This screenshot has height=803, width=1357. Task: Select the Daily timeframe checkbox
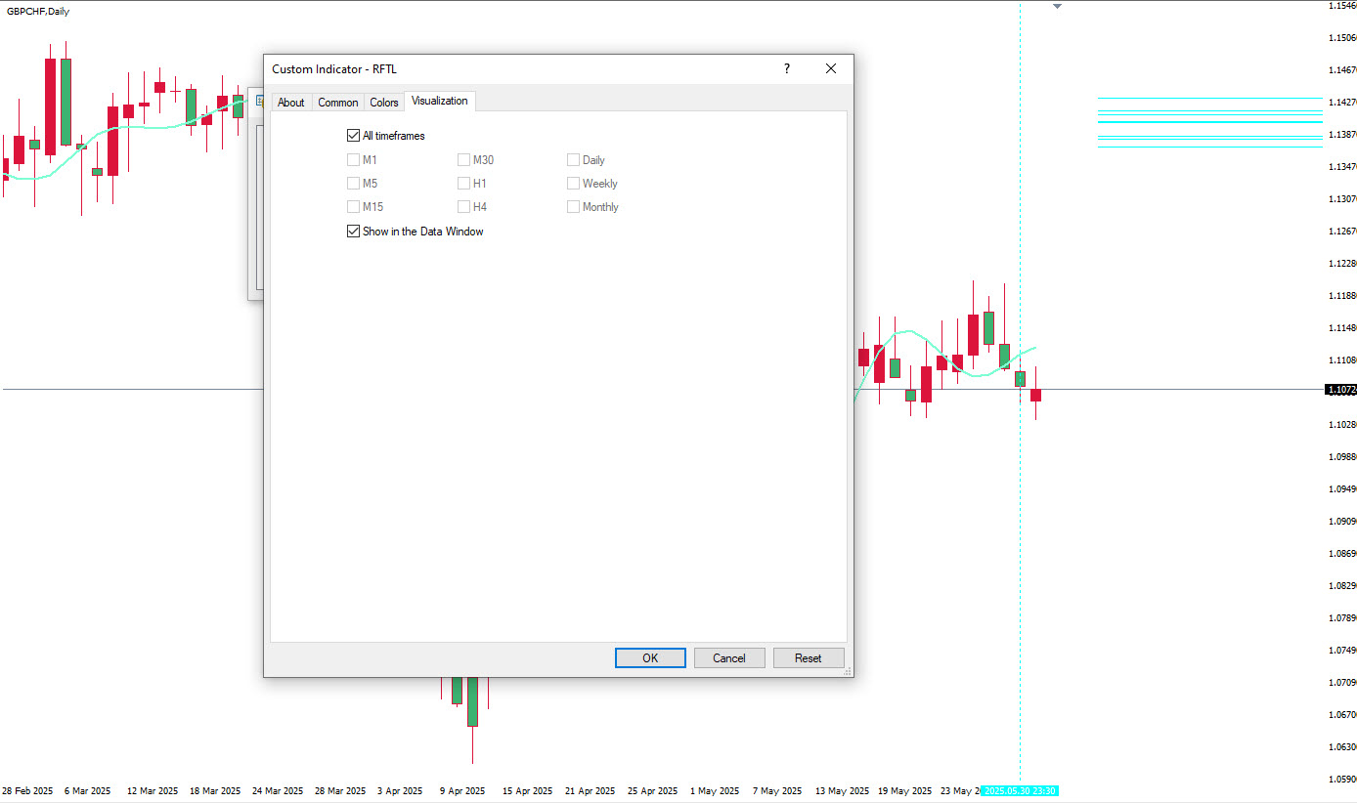[574, 160]
